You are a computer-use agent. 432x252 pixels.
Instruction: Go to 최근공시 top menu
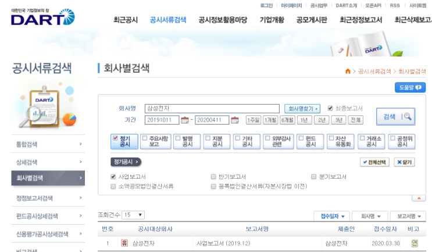pyautogui.click(x=126, y=20)
